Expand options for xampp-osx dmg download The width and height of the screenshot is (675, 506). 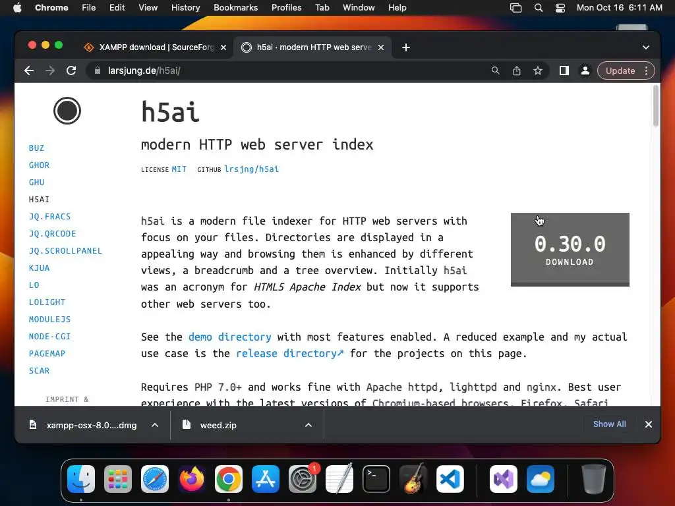pos(155,425)
